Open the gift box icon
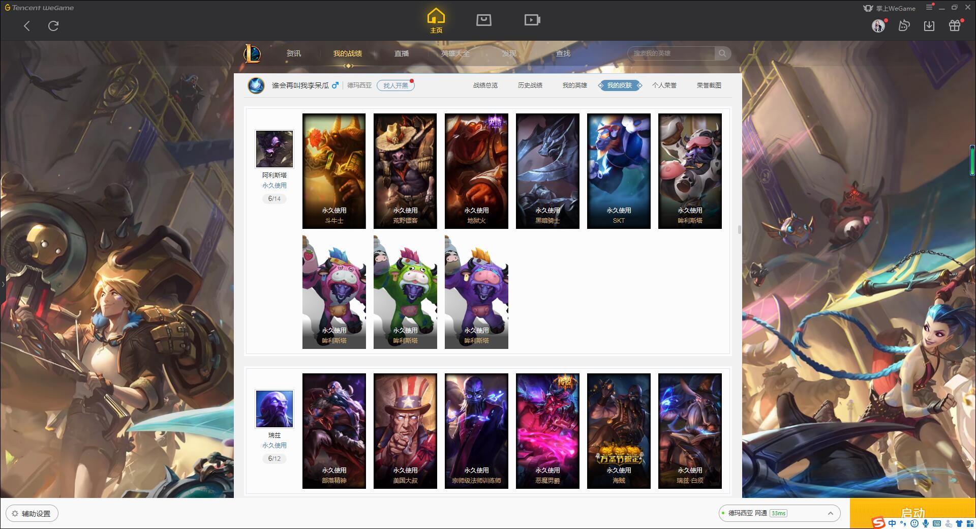Viewport: 976px width, 529px height. click(955, 25)
